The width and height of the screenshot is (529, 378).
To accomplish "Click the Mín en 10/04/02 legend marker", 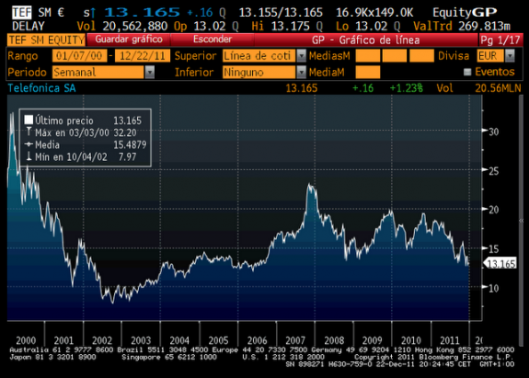I will pos(29,156).
